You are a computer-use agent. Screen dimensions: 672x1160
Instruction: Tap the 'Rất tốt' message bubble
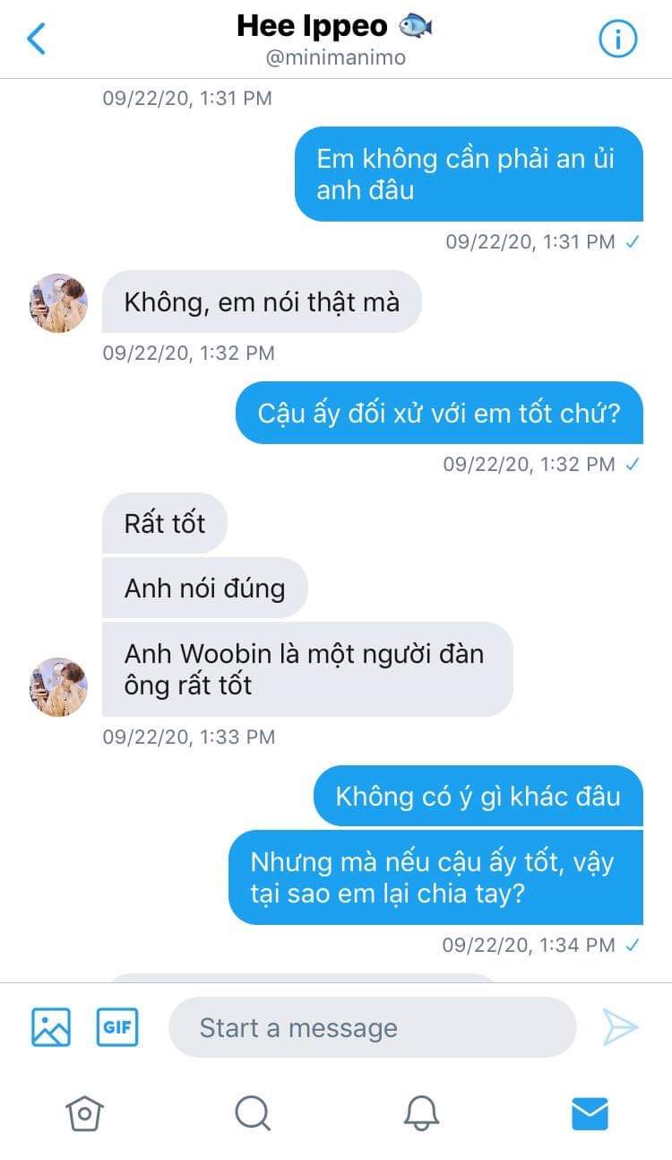coord(165,523)
